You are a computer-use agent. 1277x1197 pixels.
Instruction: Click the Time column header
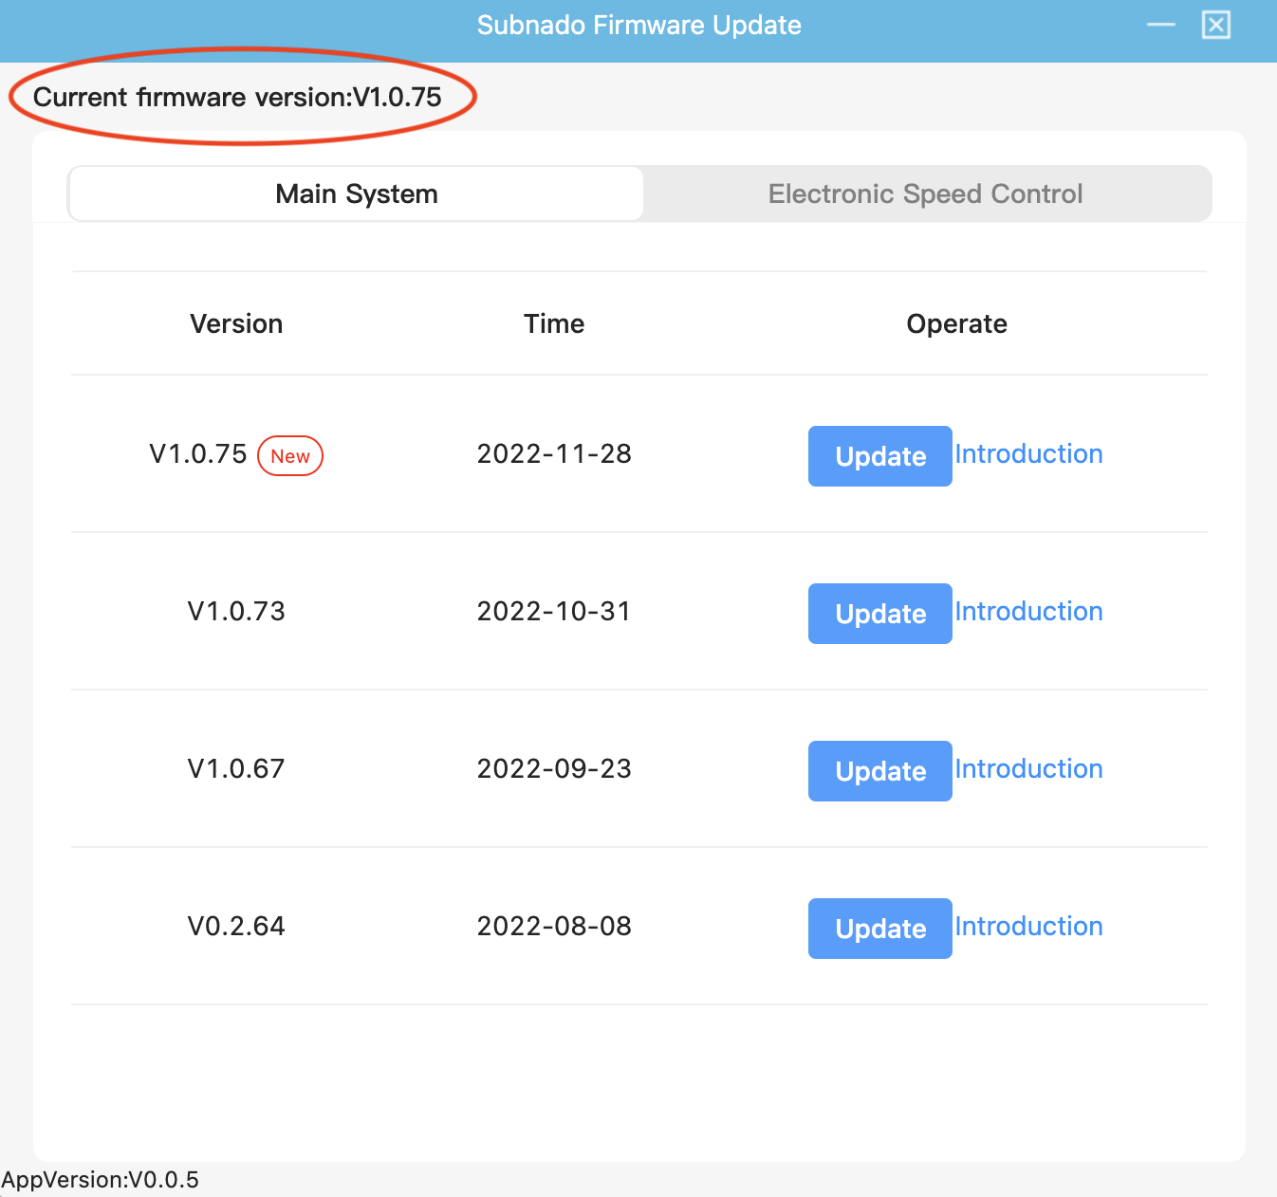554,324
